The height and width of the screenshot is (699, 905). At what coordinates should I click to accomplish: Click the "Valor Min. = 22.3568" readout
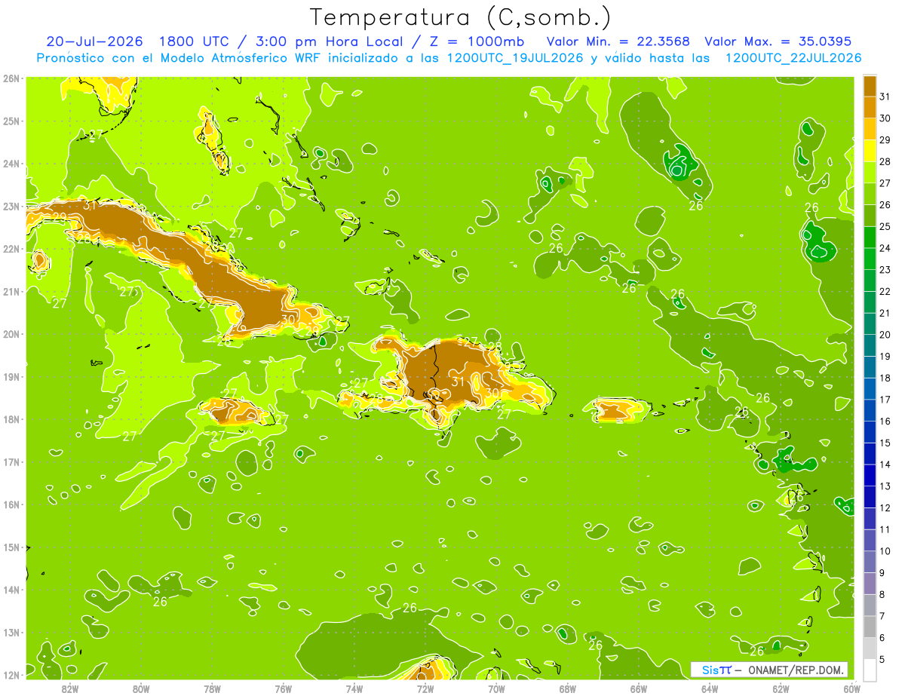coord(618,41)
